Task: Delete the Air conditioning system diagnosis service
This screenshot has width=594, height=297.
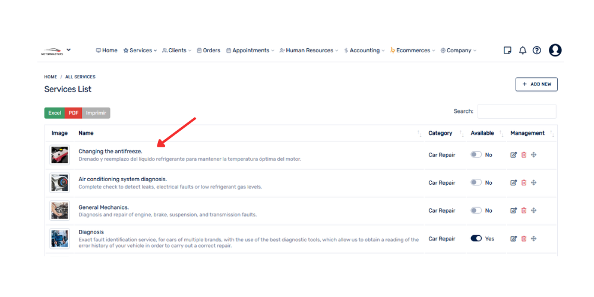Action: point(523,183)
